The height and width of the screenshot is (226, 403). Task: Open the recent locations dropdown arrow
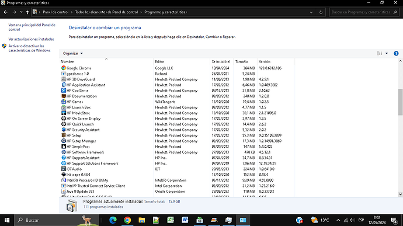22,12
